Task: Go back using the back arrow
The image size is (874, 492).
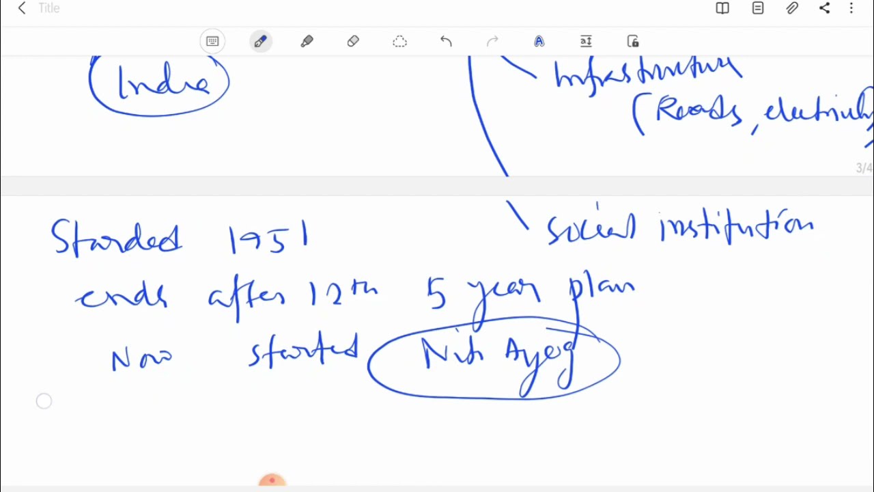Action: tap(22, 8)
